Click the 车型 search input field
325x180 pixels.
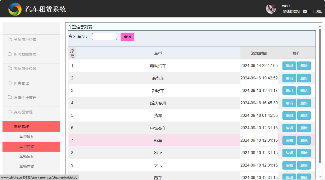104,37
